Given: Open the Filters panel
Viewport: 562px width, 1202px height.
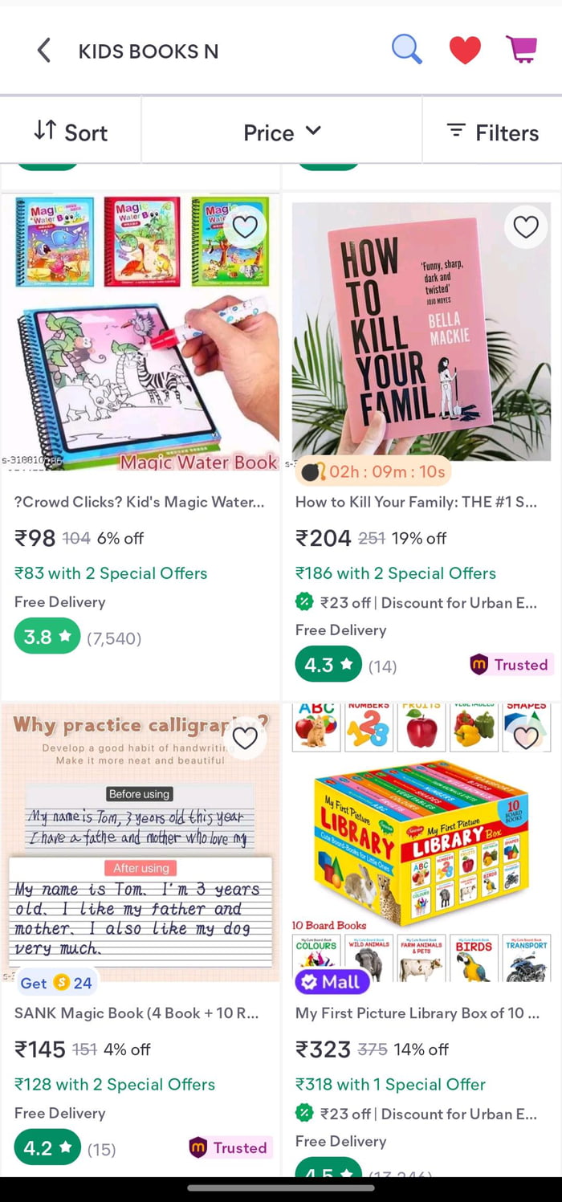Looking at the screenshot, I should (493, 132).
